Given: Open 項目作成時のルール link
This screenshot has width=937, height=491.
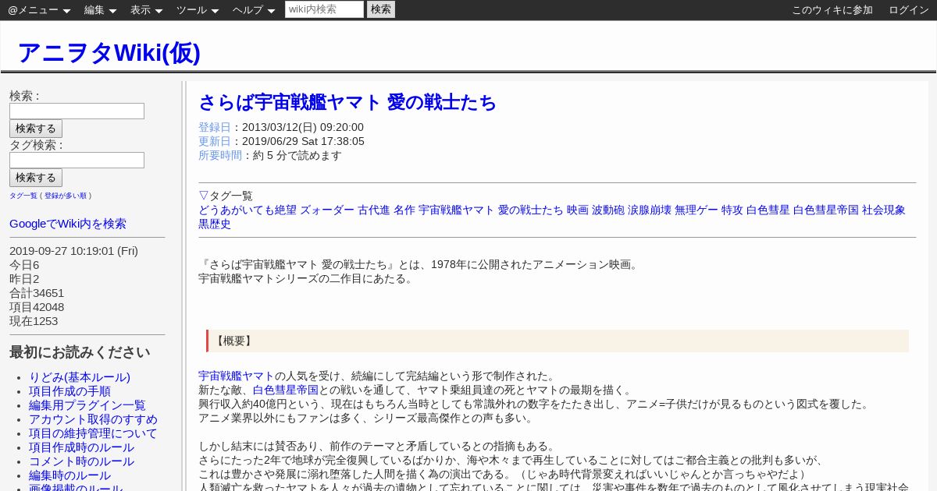Looking at the screenshot, I should click(81, 447).
